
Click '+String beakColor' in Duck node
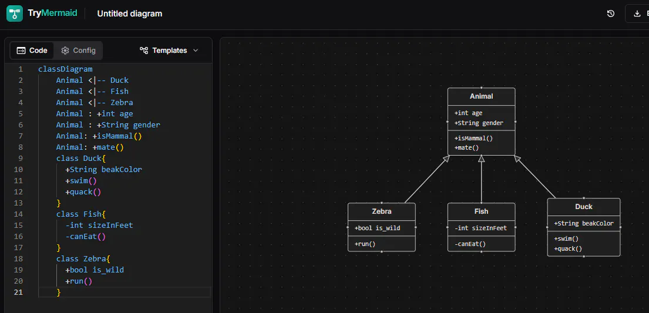(584, 224)
